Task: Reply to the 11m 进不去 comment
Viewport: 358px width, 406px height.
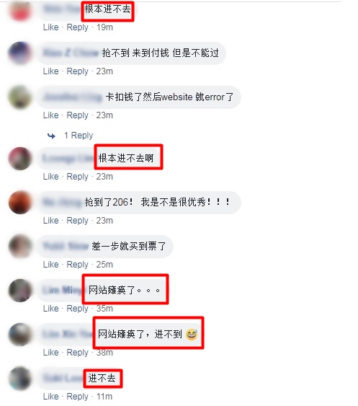Action: tap(77, 397)
